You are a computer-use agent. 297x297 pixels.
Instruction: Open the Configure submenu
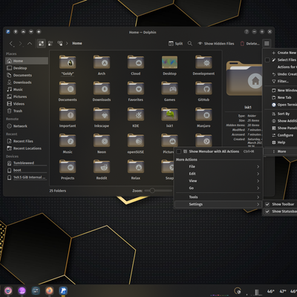(281, 135)
